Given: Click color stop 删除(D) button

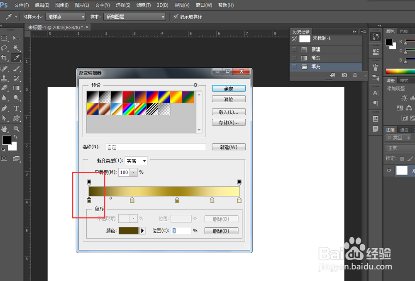Looking at the screenshot, I should click(221, 231).
